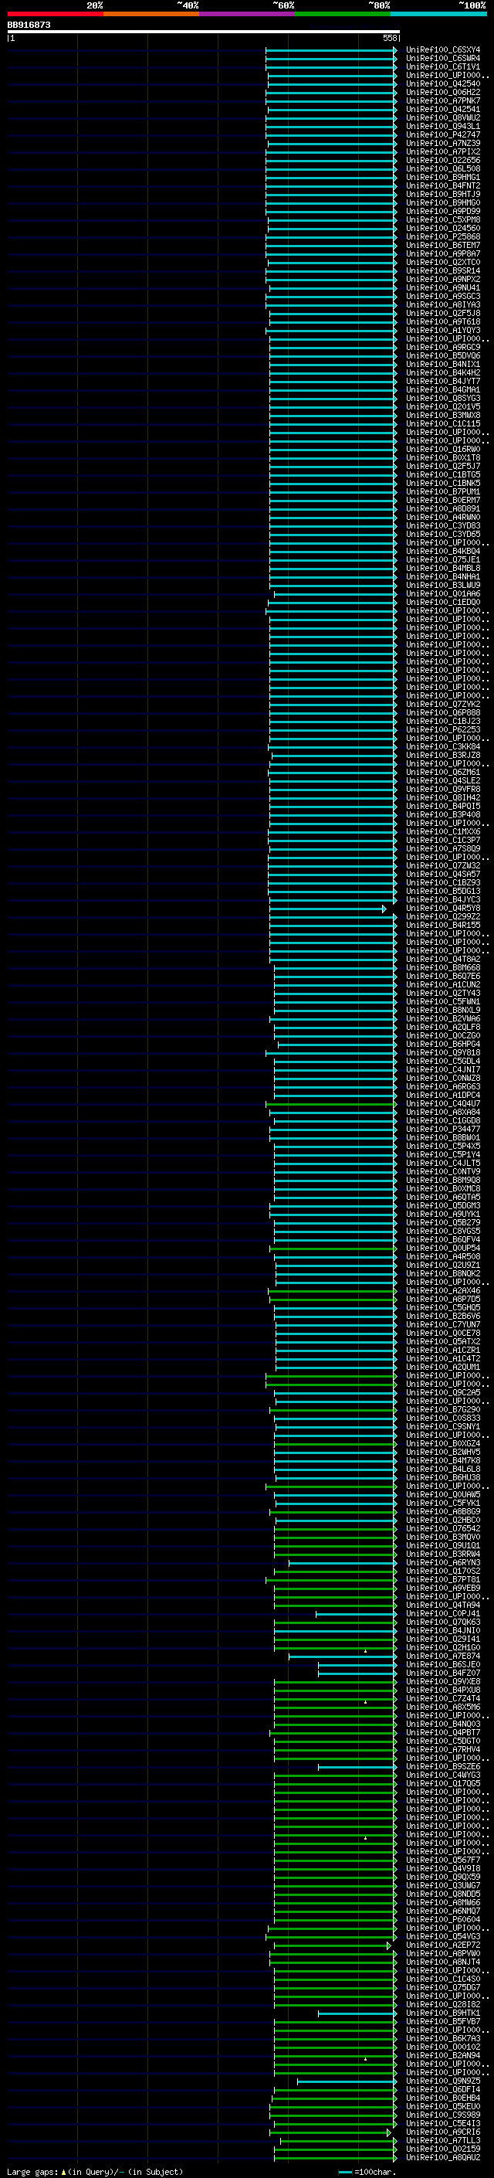Click the orange ~40% identity color band
The width and height of the screenshot is (494, 2178).
151,14
